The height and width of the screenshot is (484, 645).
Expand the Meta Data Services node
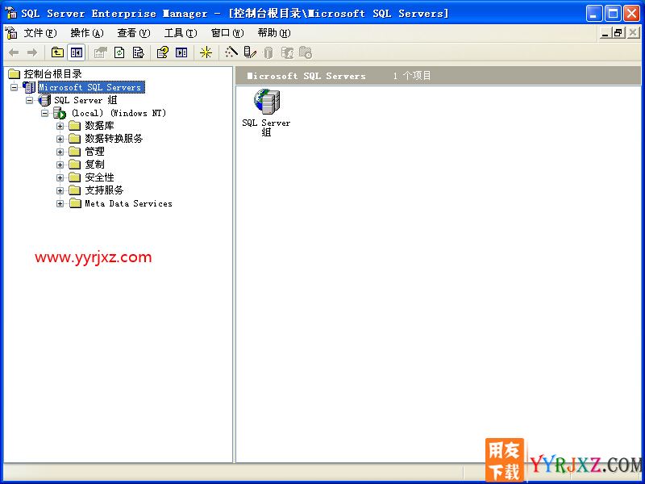click(60, 203)
